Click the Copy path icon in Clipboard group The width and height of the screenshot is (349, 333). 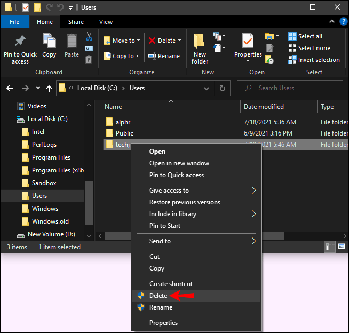pos(89,49)
